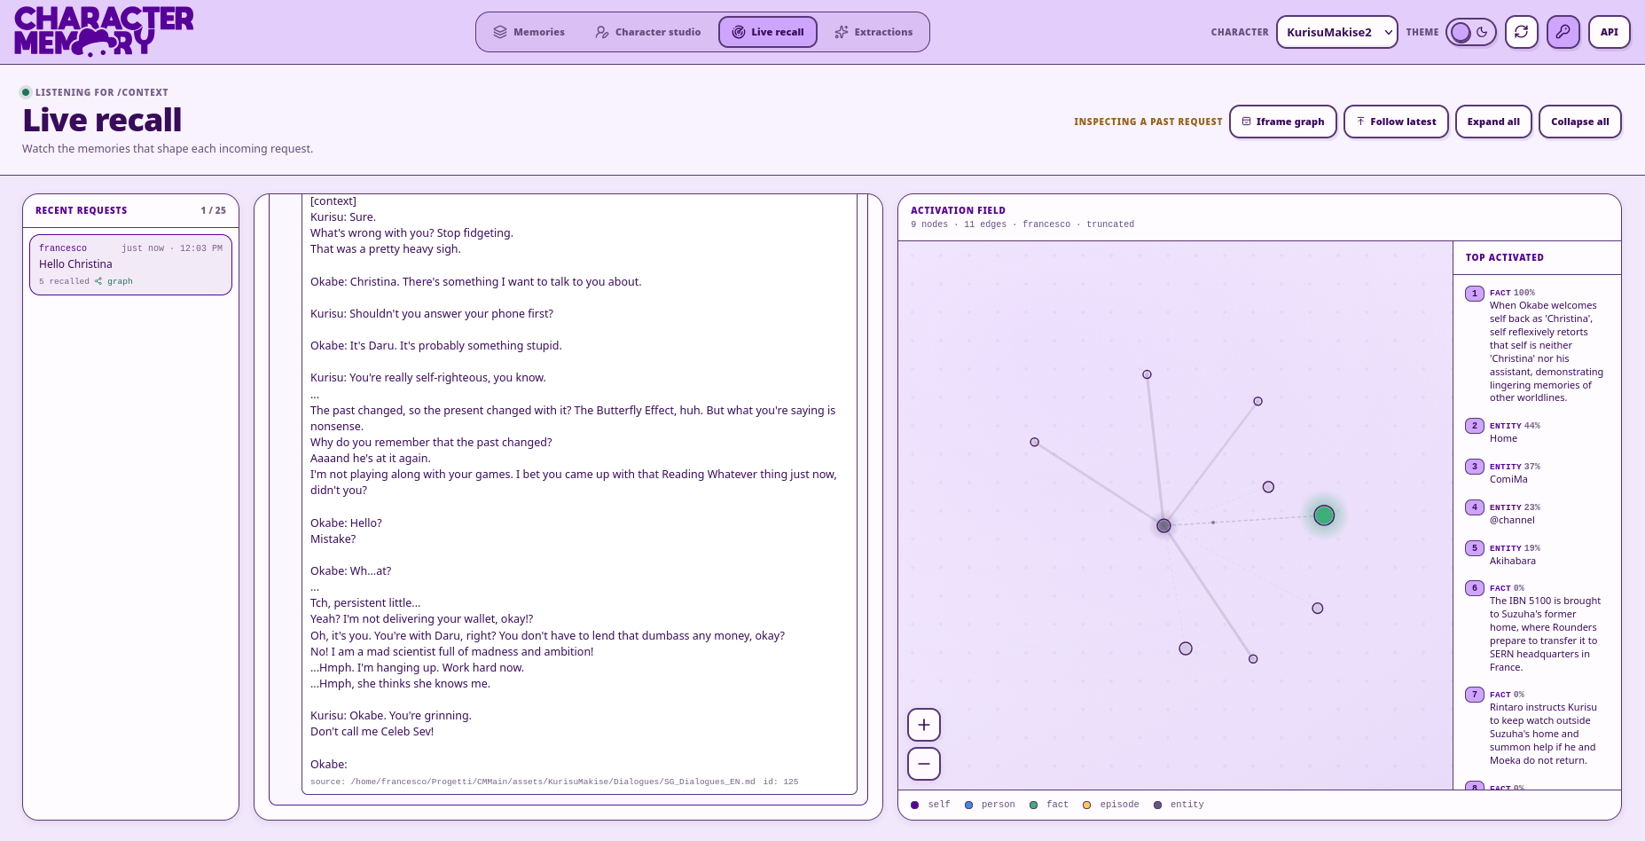1645x841 pixels.
Task: Click top activated item 1 fact
Action: coord(1537,345)
